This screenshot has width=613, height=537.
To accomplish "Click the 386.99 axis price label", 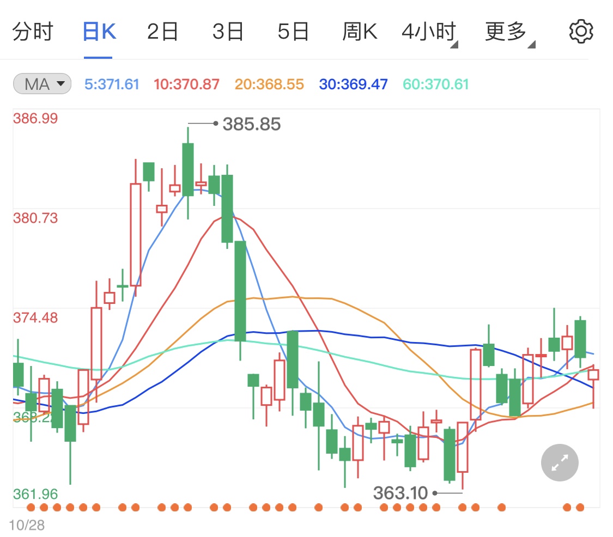I will (x=35, y=118).
